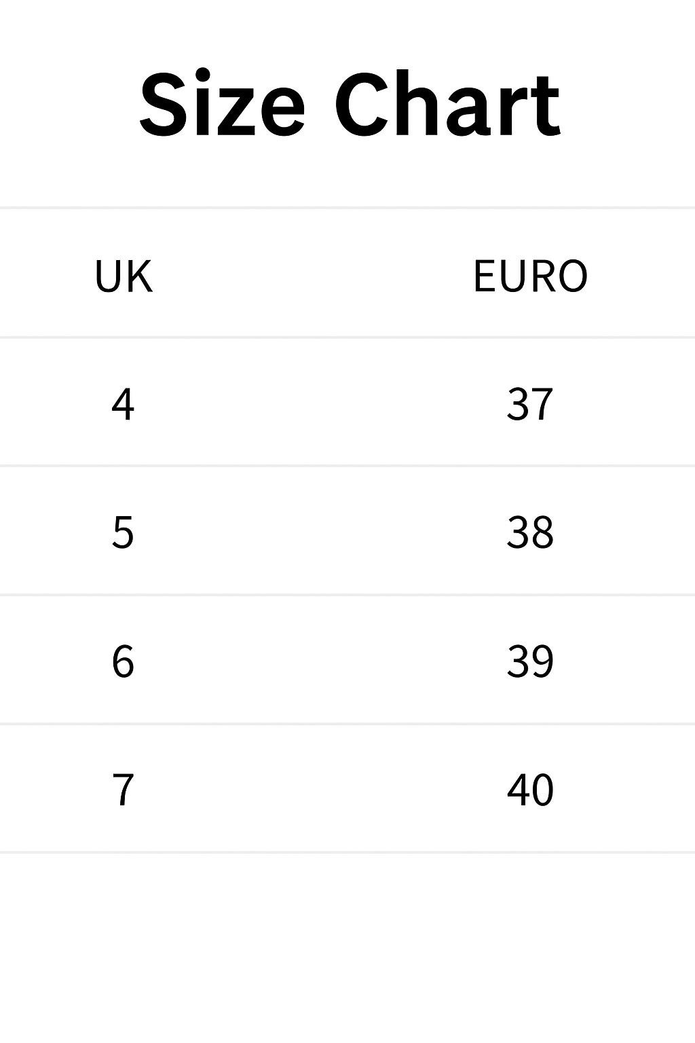Click the divider line above the UK header
Viewport: 695px width, 1043px height.
point(347,208)
